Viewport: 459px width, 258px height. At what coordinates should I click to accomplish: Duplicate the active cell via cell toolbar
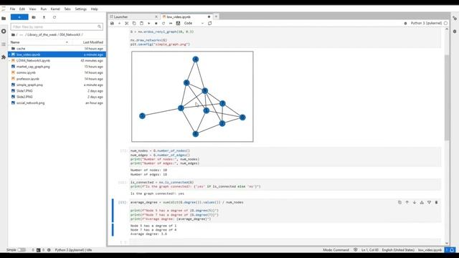[x=399, y=202]
